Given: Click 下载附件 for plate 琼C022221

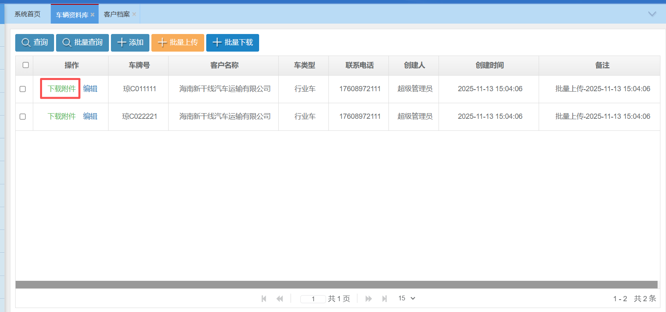Looking at the screenshot, I should pyautogui.click(x=62, y=116).
